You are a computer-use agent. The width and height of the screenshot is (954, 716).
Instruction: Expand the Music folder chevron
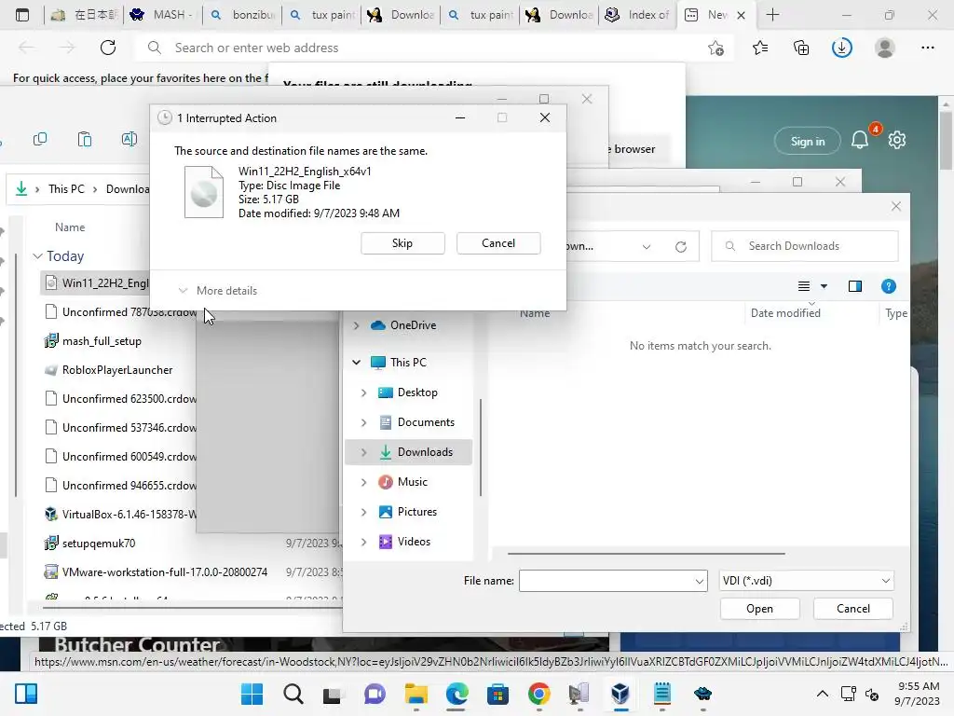tap(364, 482)
